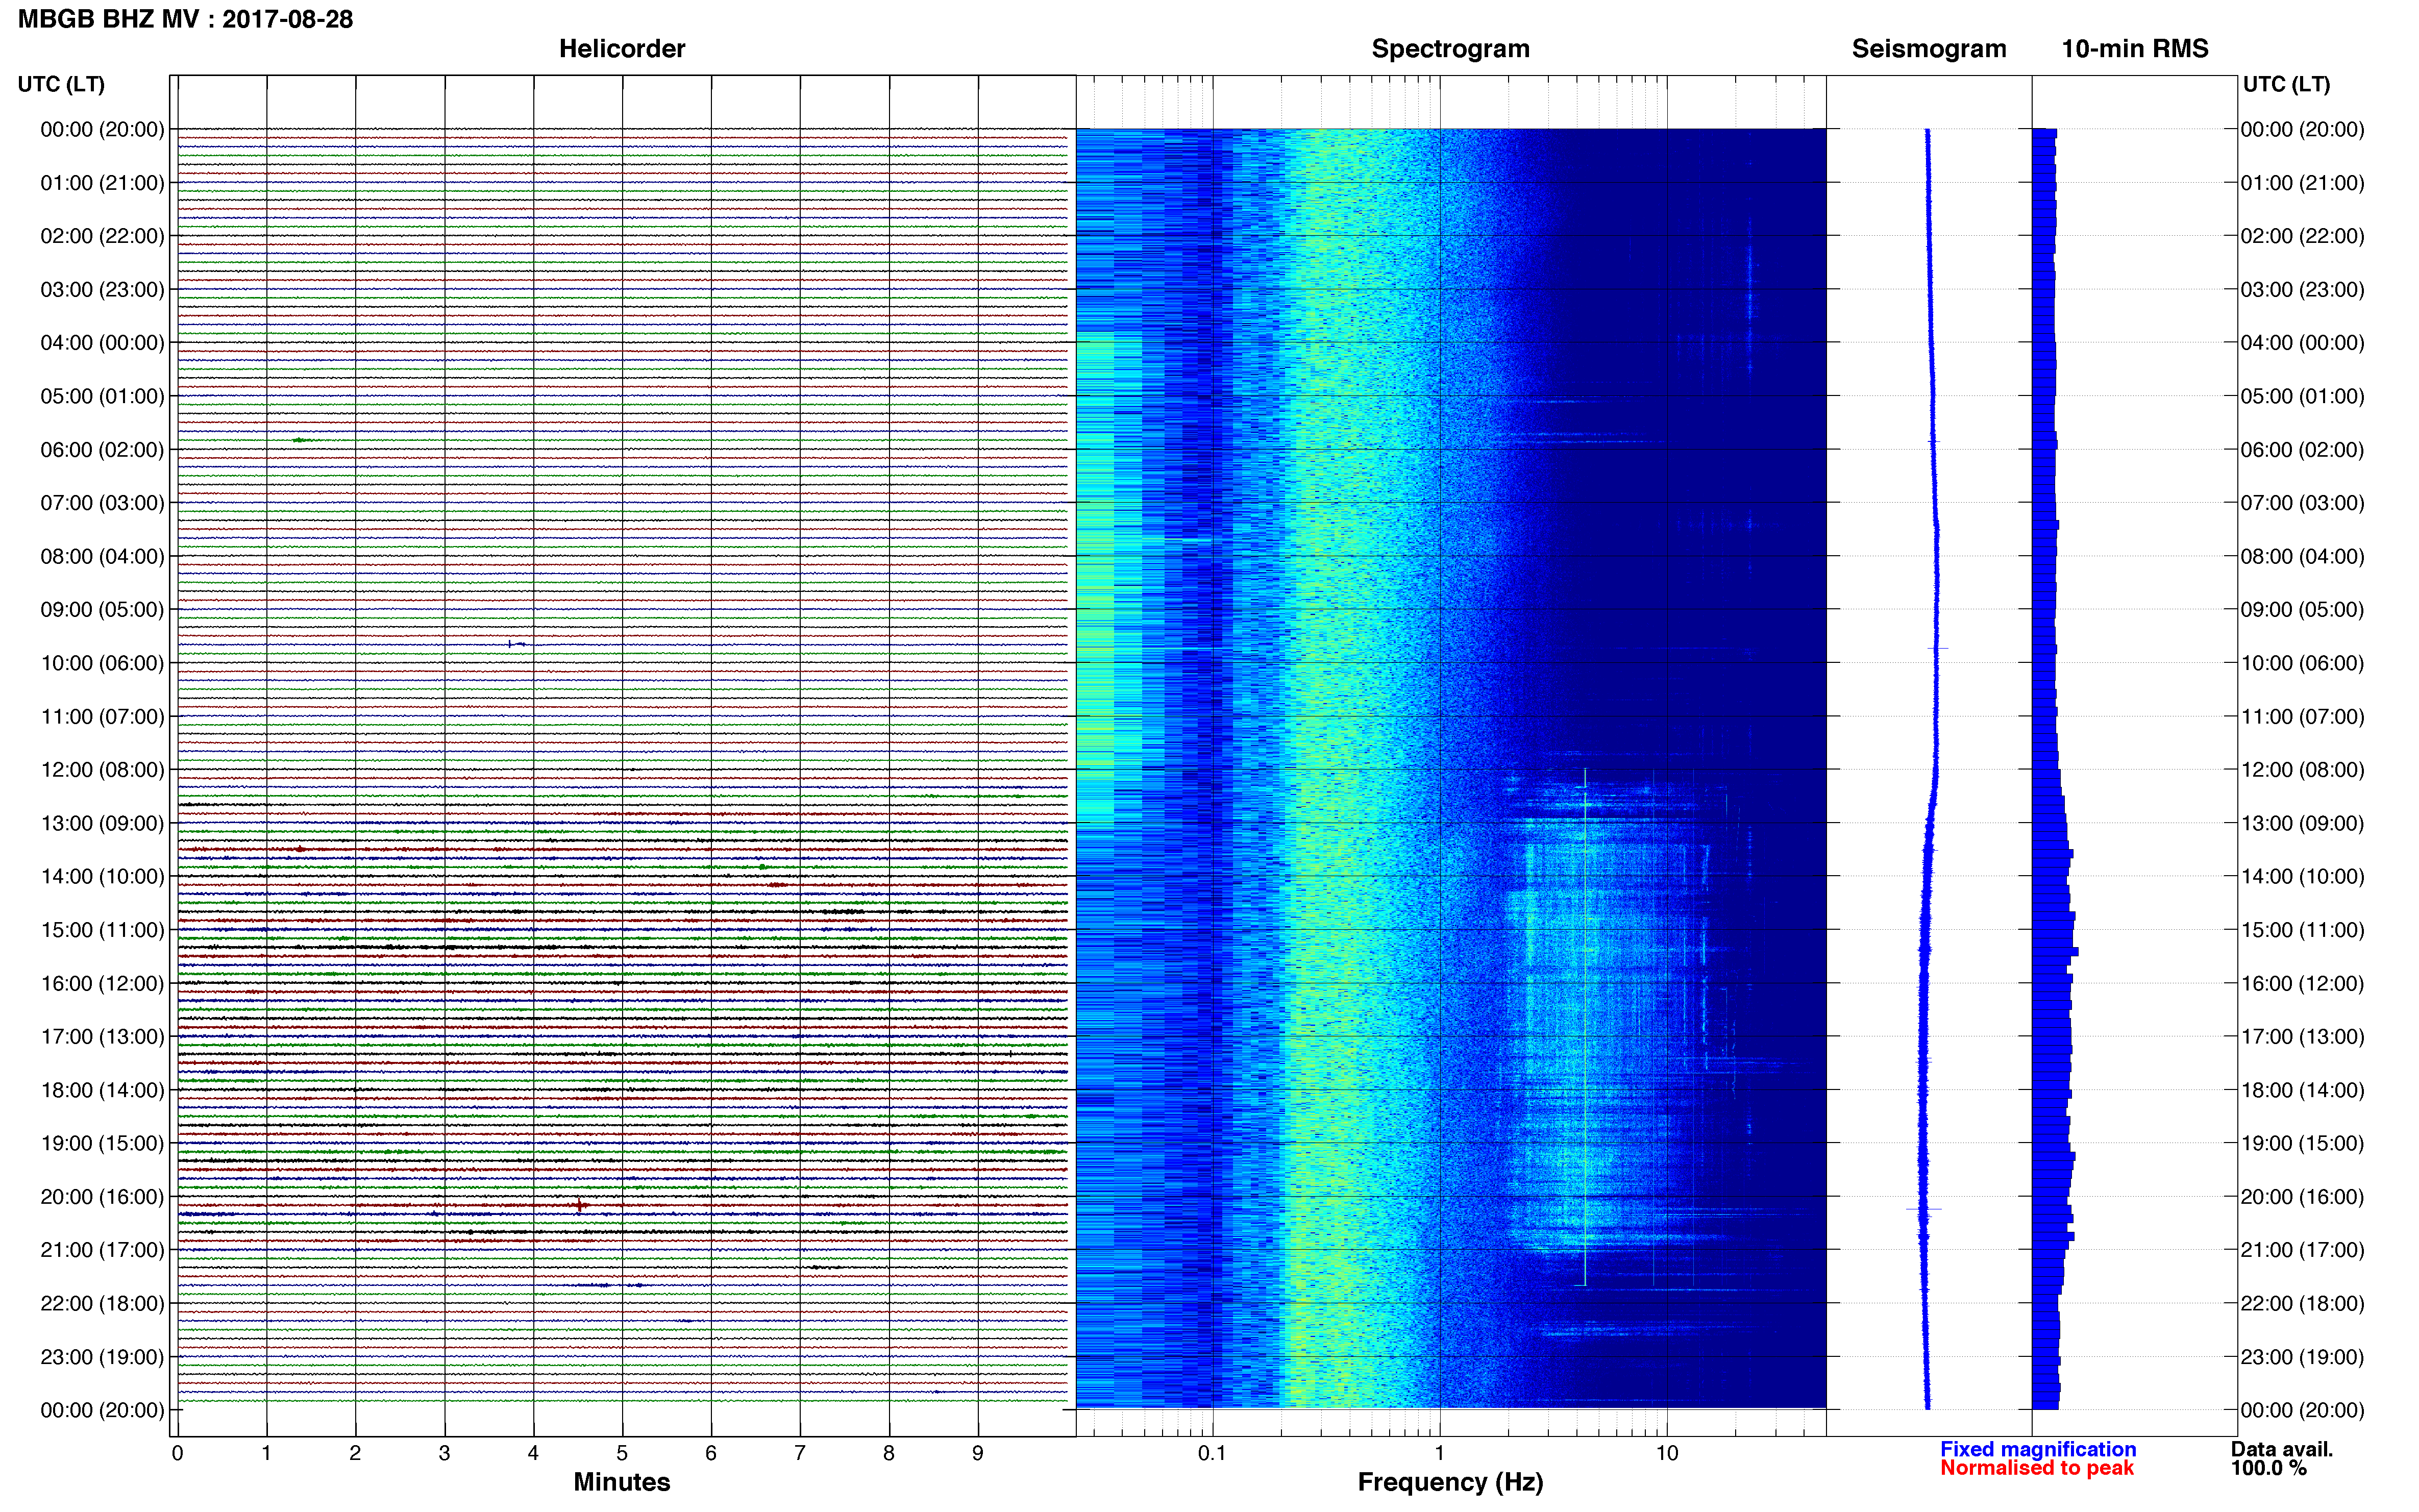This screenshot has height=1512, width=2419.
Task: Click the blue glitch on the helicorder trace before 10:00
Action: click(x=516, y=644)
